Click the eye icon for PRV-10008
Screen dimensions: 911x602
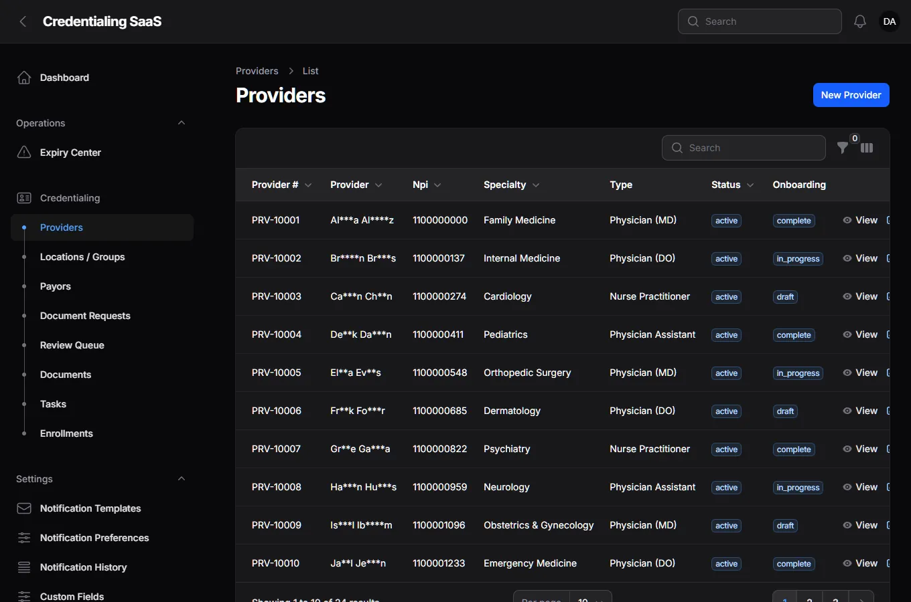point(847,487)
